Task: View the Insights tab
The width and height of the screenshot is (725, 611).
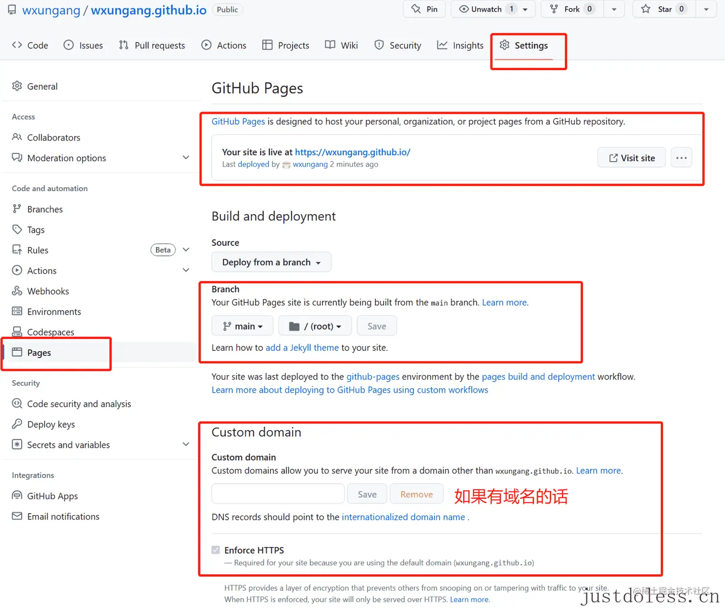Action: 460,45
